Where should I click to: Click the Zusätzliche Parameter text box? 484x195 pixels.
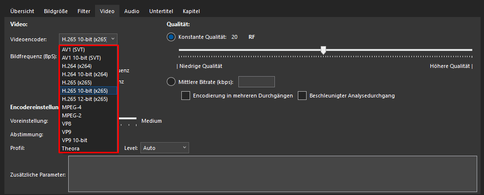pos(272,175)
